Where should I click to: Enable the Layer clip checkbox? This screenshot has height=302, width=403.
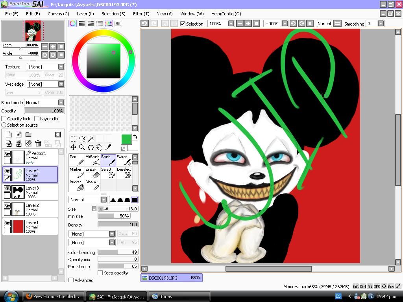coord(37,119)
